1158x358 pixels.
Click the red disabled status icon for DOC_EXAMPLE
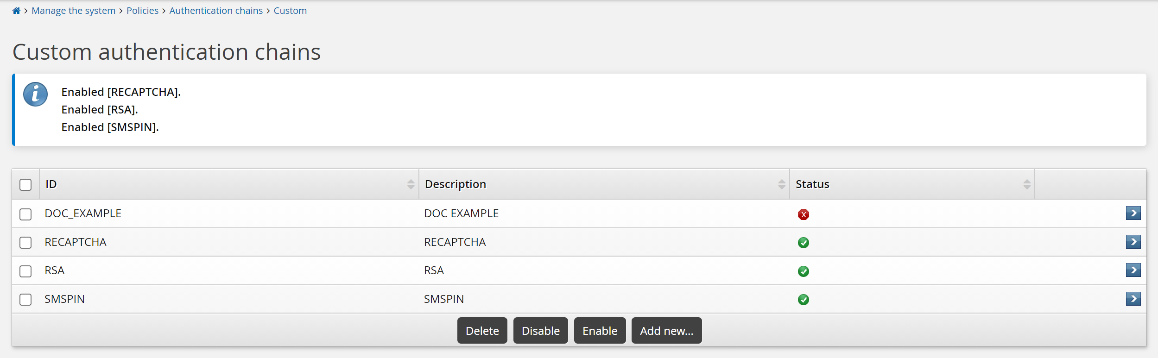[x=803, y=214]
